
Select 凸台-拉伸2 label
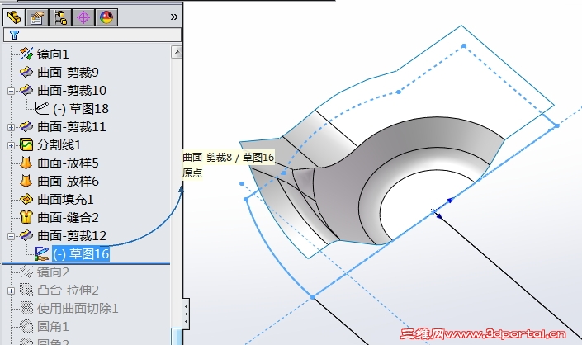68,291
